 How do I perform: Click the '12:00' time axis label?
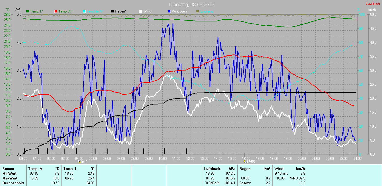(190, 159)
